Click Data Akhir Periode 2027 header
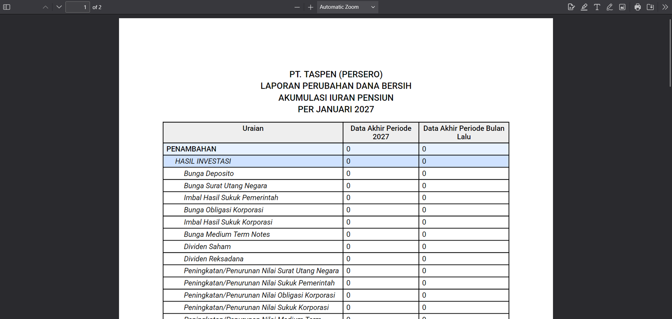The image size is (672, 319). (x=381, y=133)
